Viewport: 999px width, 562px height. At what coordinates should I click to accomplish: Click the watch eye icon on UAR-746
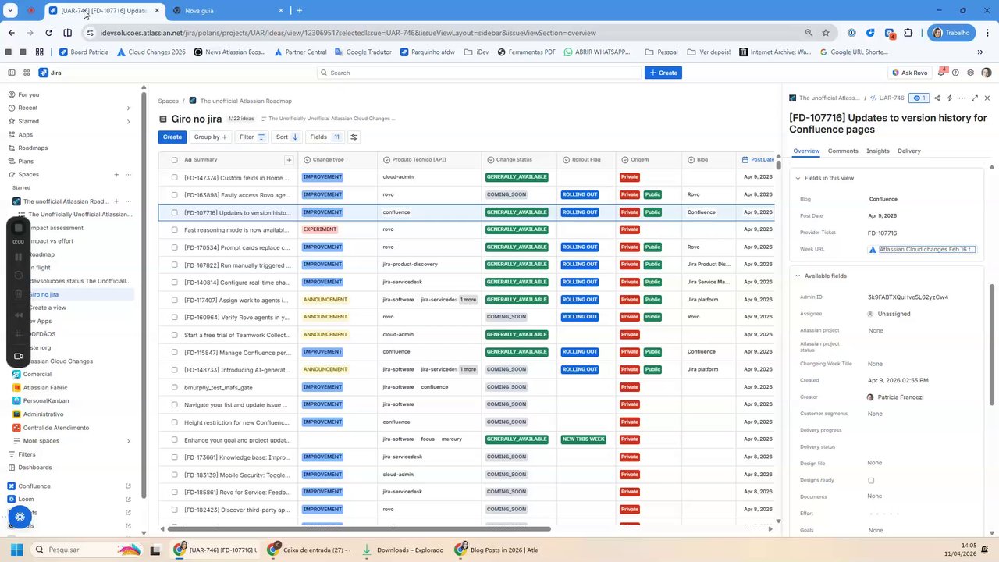(x=920, y=98)
